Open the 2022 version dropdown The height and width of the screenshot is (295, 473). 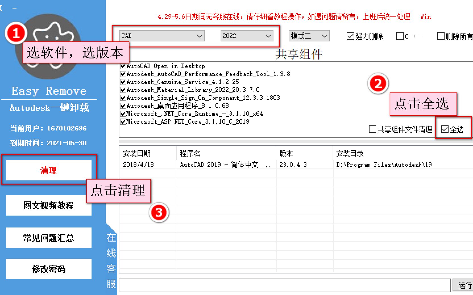click(247, 36)
